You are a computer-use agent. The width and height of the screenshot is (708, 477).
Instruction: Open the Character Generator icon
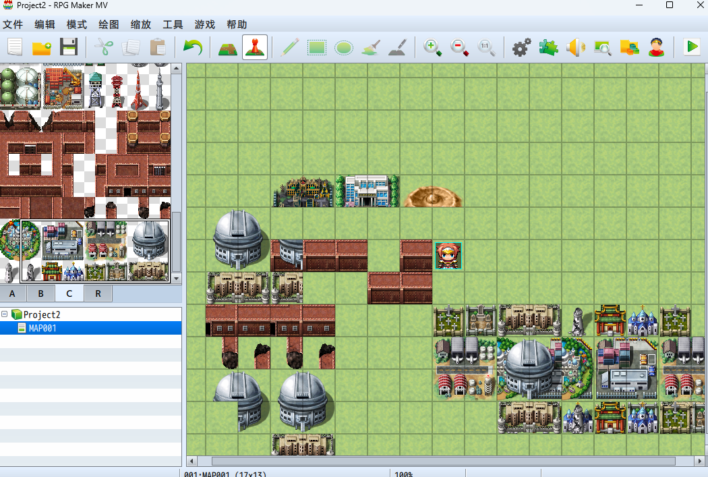657,47
